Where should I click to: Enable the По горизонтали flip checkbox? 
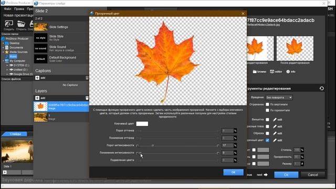[267, 110]
